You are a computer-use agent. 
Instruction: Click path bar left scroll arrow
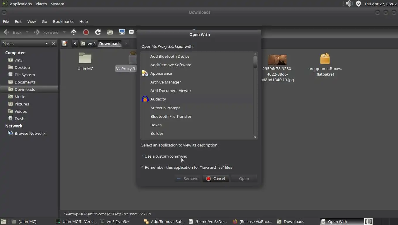click(75, 44)
